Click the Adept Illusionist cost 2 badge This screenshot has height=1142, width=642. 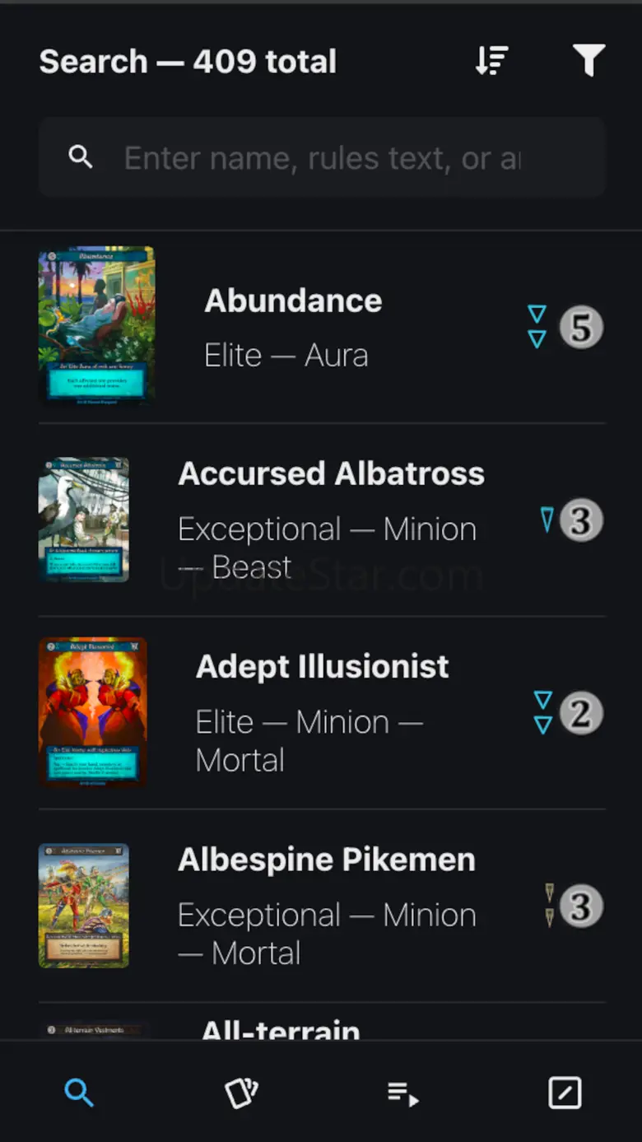click(581, 713)
